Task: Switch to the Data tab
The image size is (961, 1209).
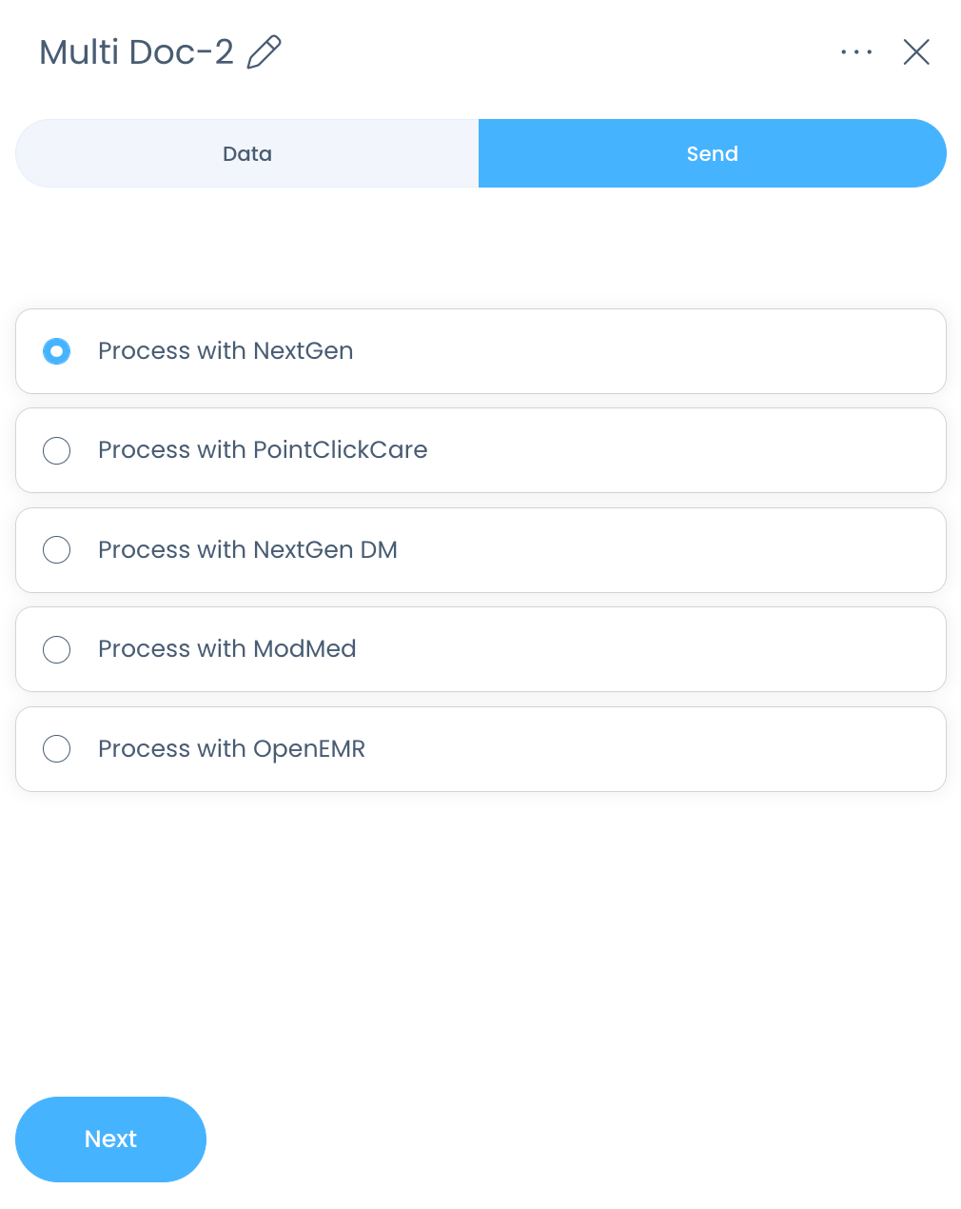Action: pyautogui.click(x=247, y=153)
